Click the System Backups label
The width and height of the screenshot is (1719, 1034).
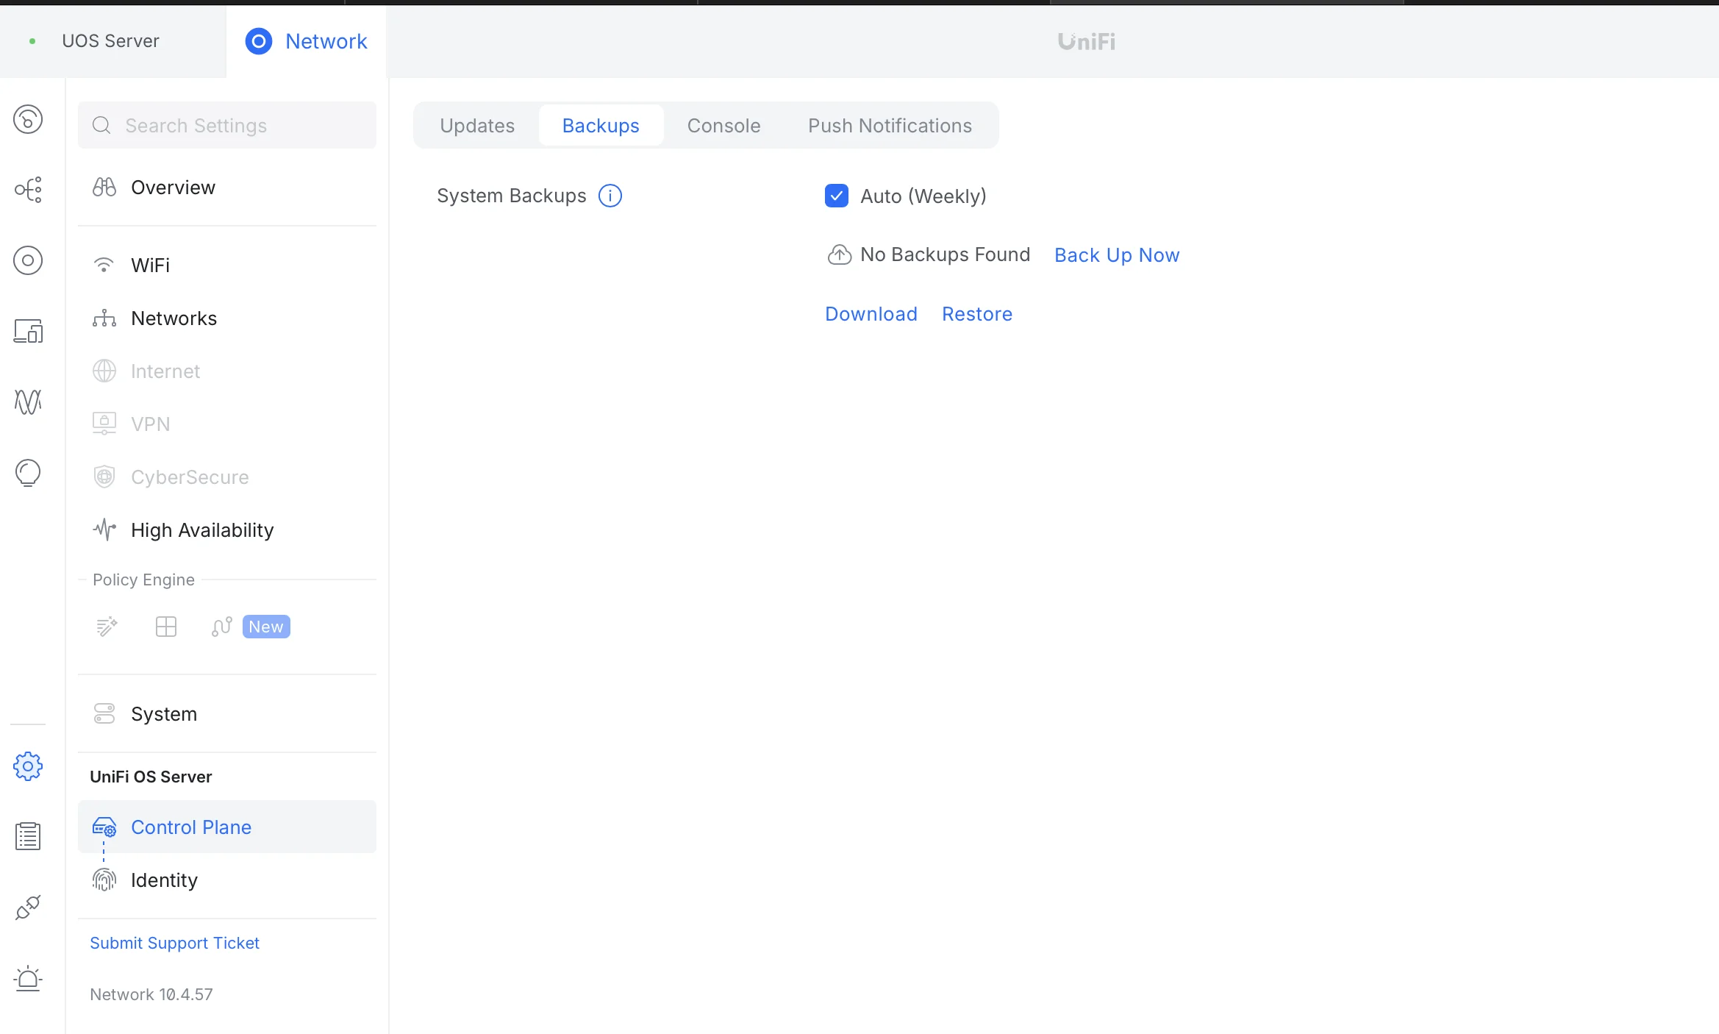512,196
